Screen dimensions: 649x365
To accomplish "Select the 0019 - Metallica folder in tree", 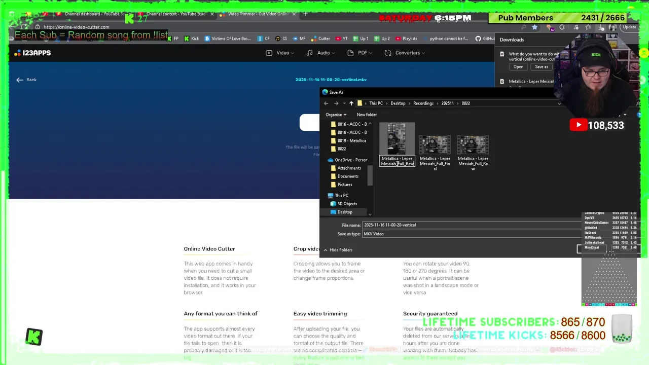I will click(x=348, y=140).
